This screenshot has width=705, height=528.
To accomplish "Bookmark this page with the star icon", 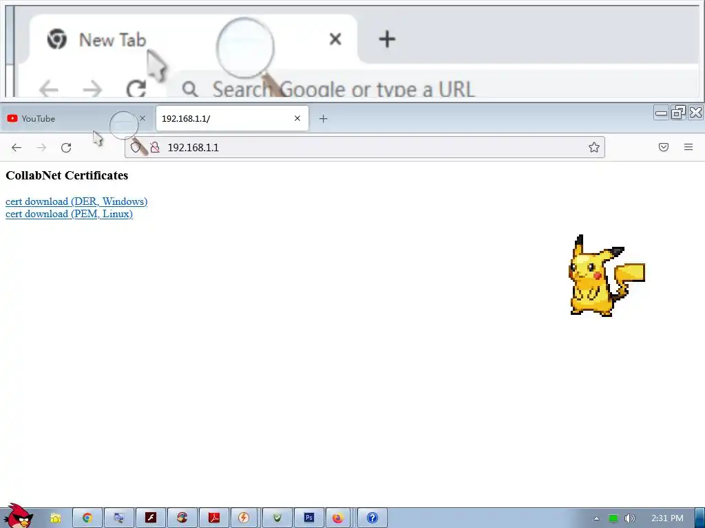I will click(594, 147).
